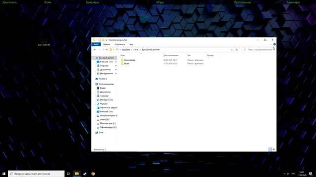This screenshot has height=177, width=316.
Task: Refresh the current folder
Action: point(237,50)
